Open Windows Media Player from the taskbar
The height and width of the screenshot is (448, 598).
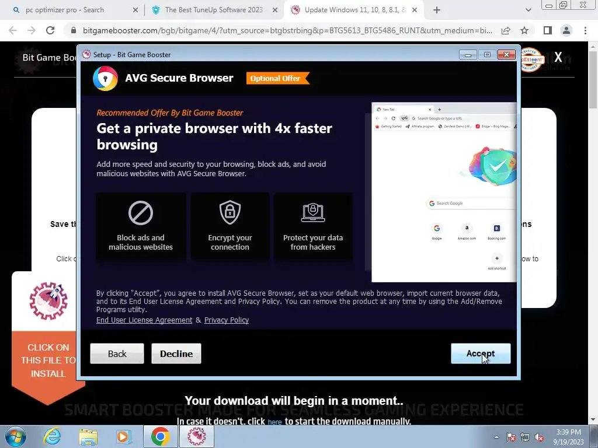[x=124, y=436]
